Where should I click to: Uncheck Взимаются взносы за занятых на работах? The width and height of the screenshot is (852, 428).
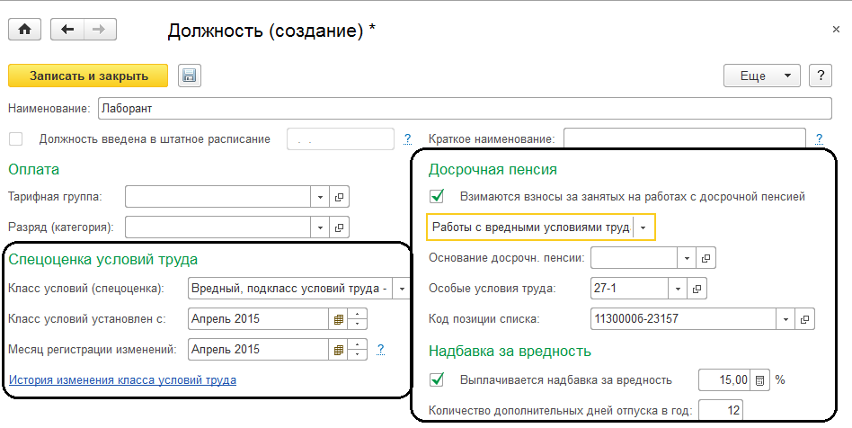pos(438,195)
